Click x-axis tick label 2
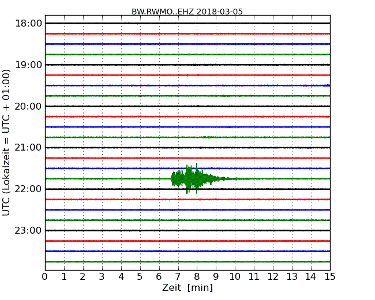 82,277
